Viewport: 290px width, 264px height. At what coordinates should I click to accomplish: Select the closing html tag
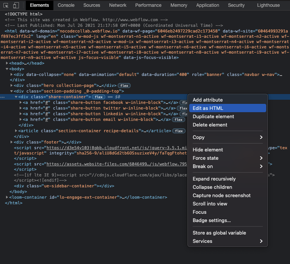pos(14,203)
